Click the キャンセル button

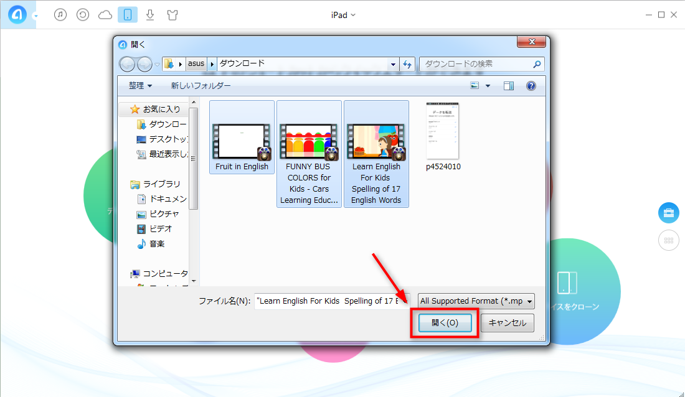point(507,323)
